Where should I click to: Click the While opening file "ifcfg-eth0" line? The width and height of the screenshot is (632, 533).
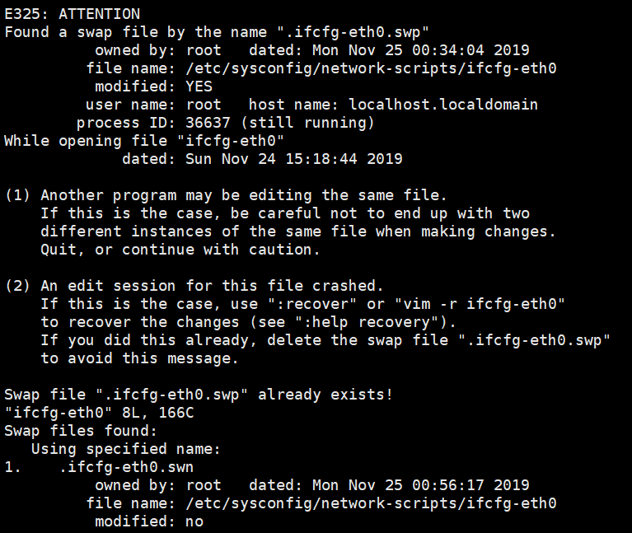pyautogui.click(x=144, y=141)
